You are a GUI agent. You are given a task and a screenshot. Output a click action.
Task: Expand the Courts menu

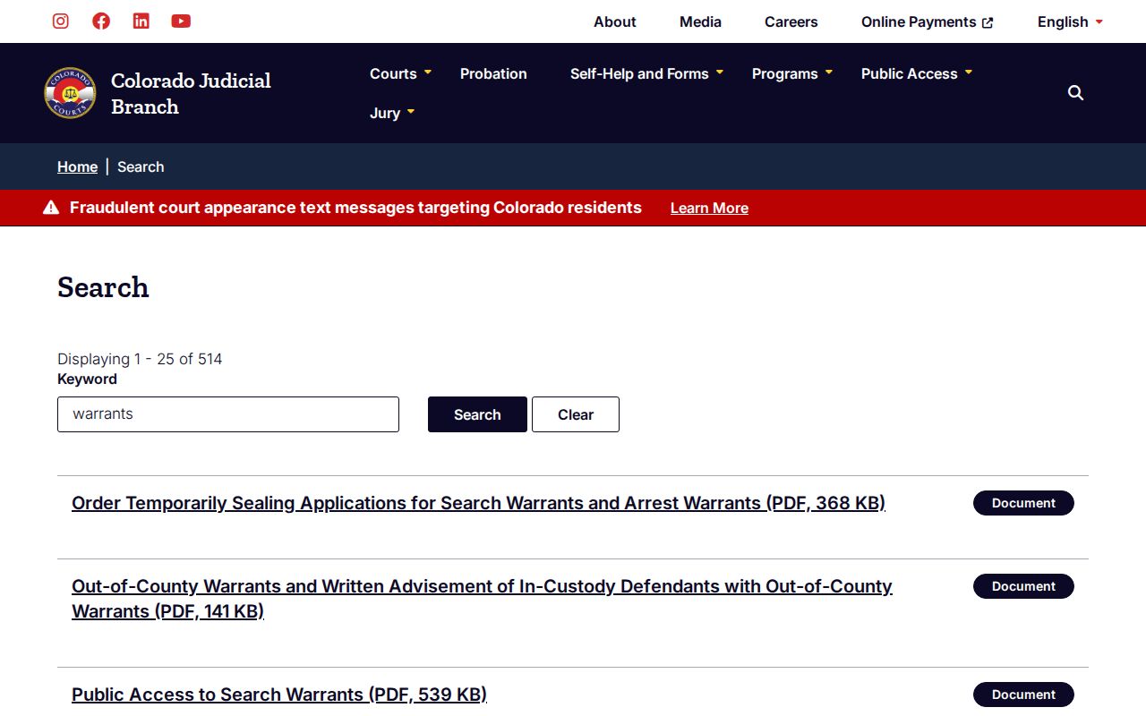click(x=400, y=73)
